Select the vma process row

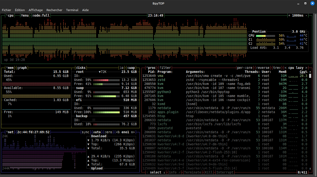pos(225,76)
